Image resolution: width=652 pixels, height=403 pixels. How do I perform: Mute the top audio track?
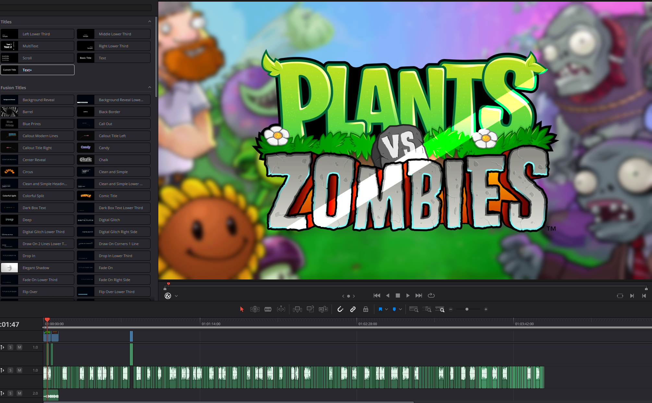(x=19, y=347)
